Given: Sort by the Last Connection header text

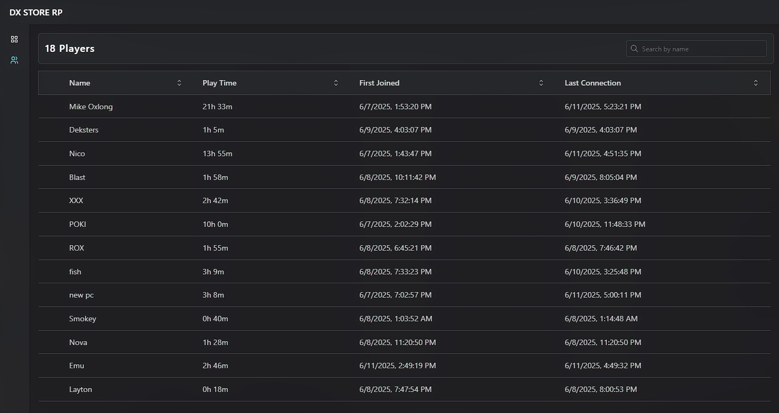Looking at the screenshot, I should 593,83.
